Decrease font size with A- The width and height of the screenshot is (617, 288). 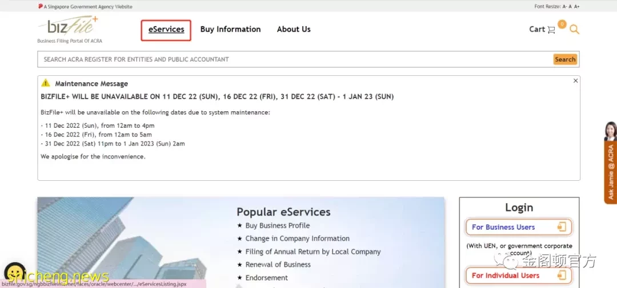[x=564, y=7]
